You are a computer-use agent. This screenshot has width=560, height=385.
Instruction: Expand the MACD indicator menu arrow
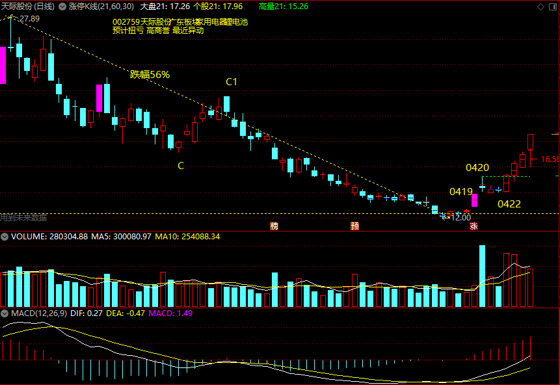tap(4, 313)
